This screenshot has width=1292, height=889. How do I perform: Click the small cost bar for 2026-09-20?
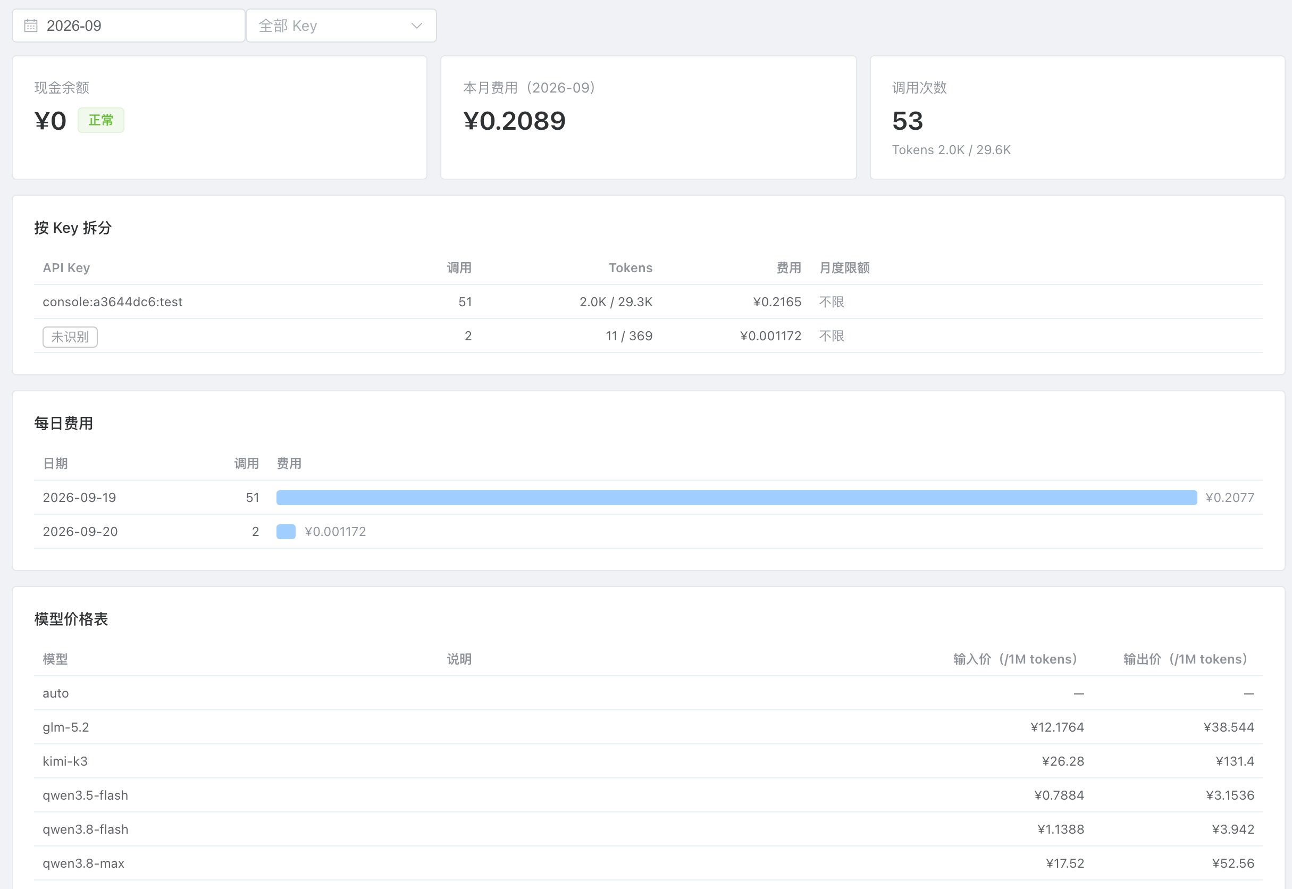[286, 531]
